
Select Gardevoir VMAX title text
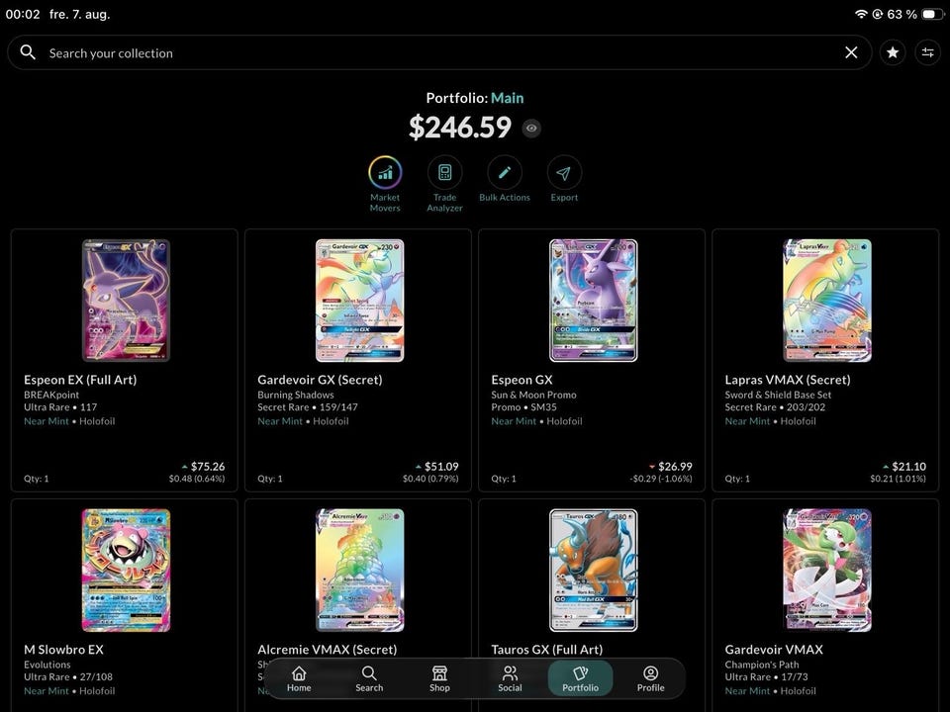(x=774, y=650)
